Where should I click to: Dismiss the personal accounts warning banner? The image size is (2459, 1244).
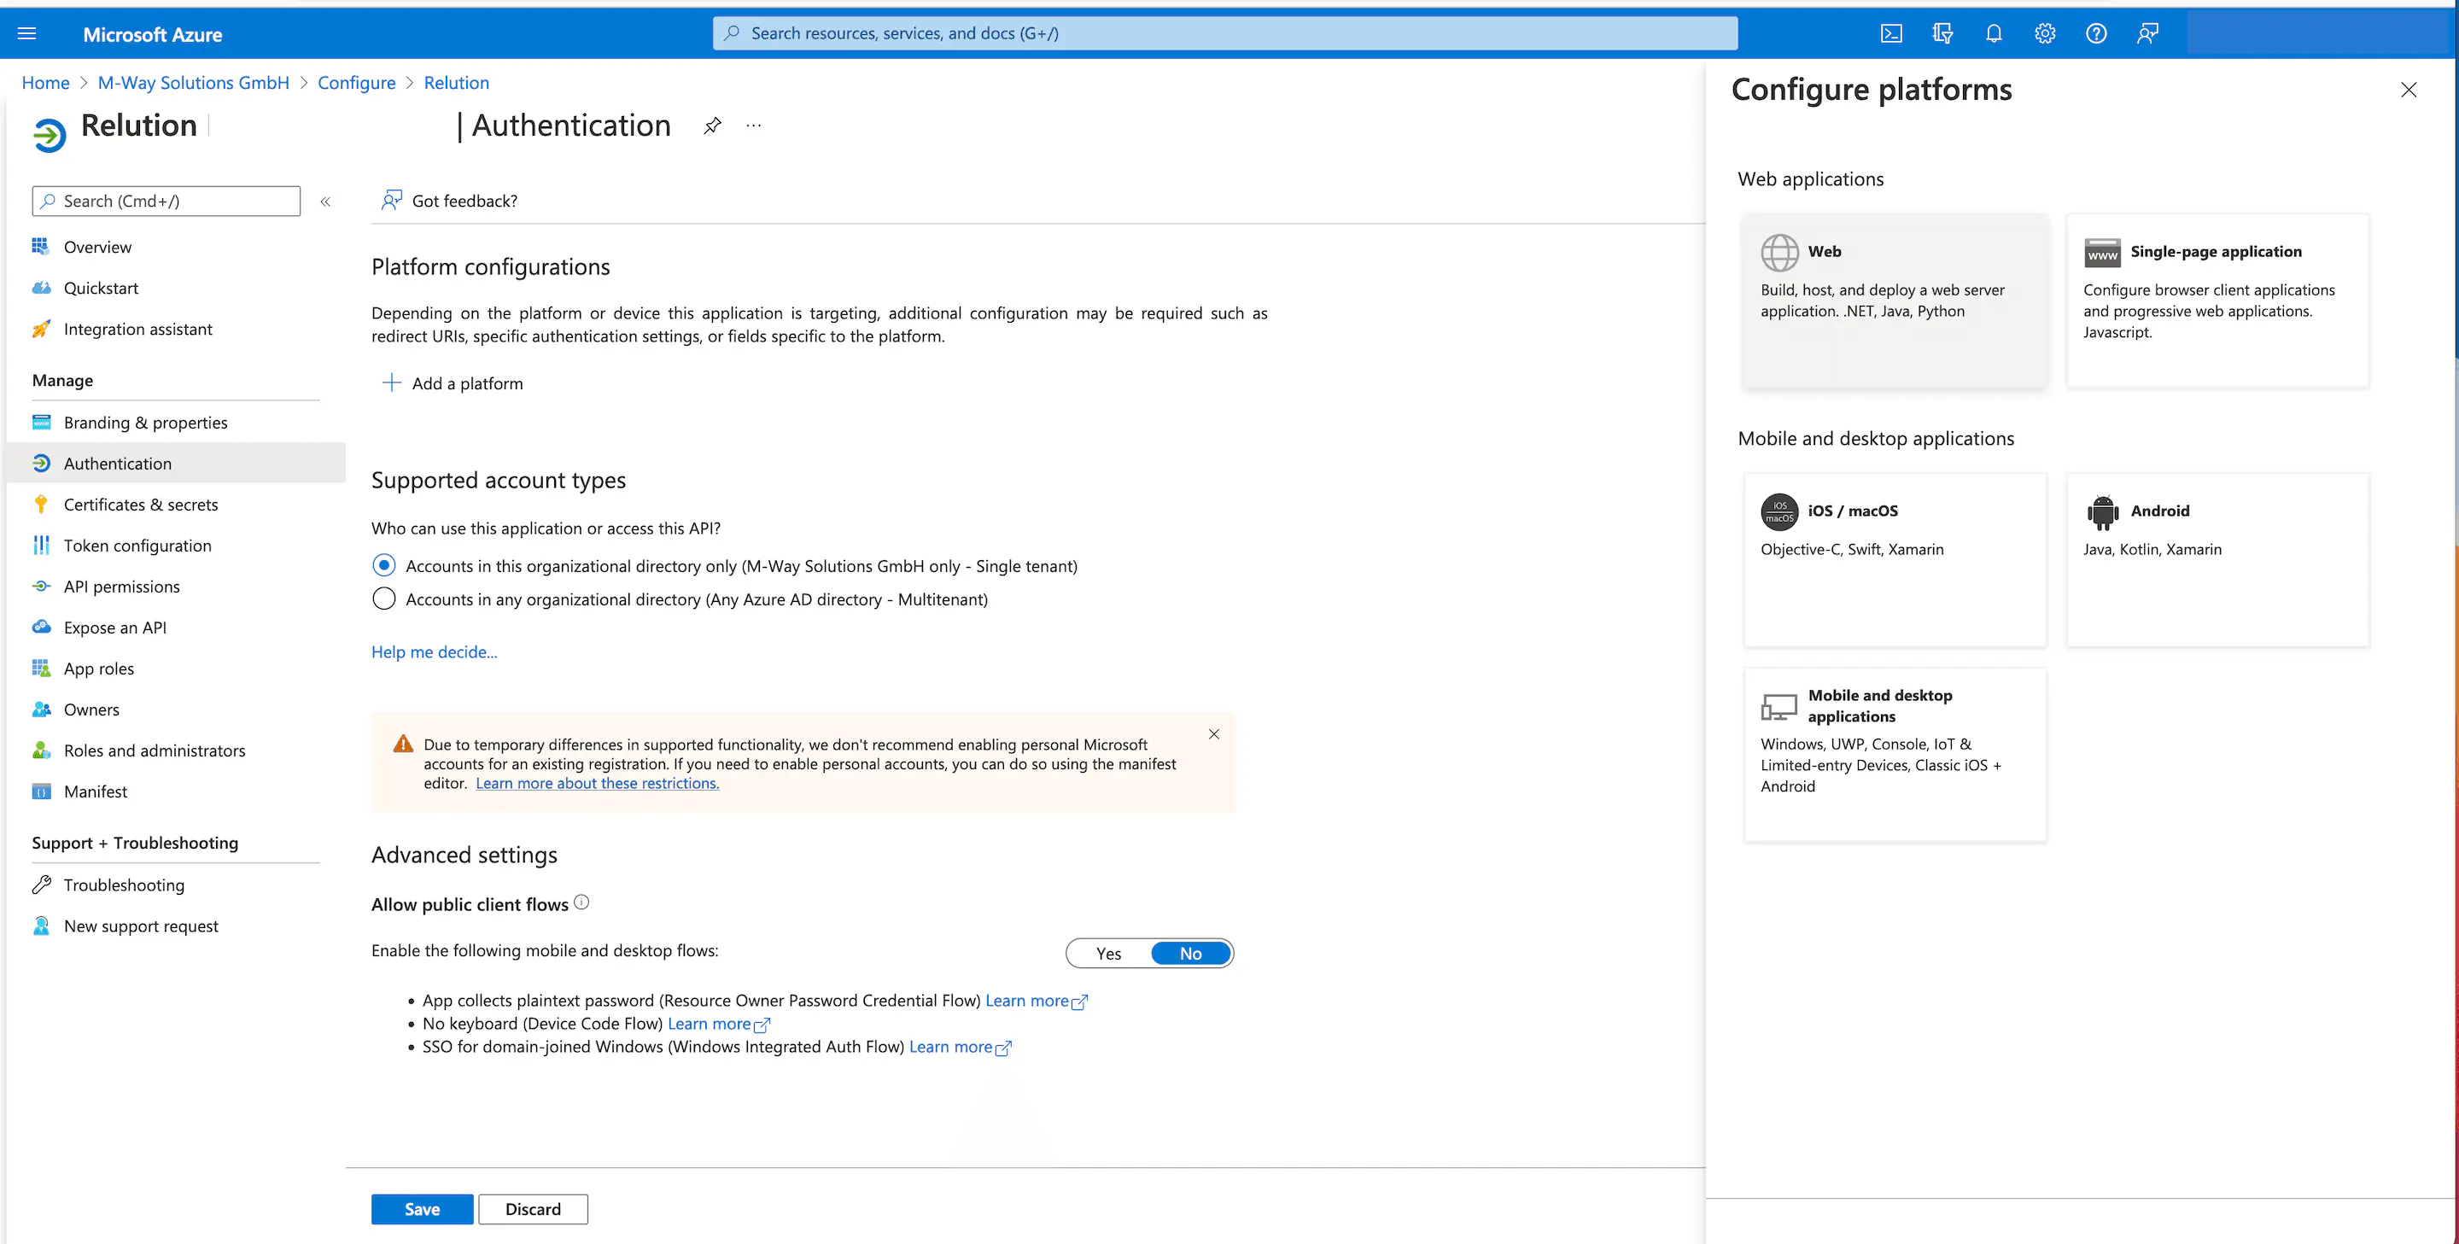(x=1213, y=734)
